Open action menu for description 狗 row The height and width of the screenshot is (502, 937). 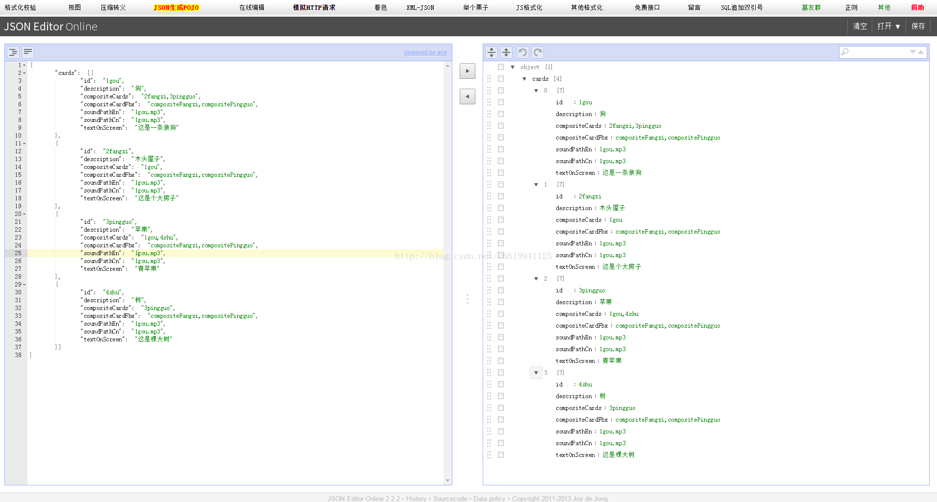(x=501, y=114)
